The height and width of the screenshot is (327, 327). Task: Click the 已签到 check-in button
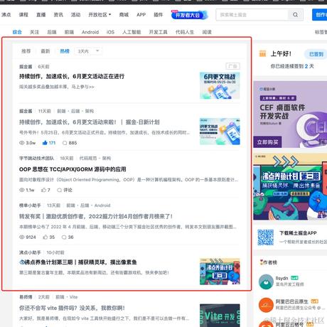(x=316, y=54)
